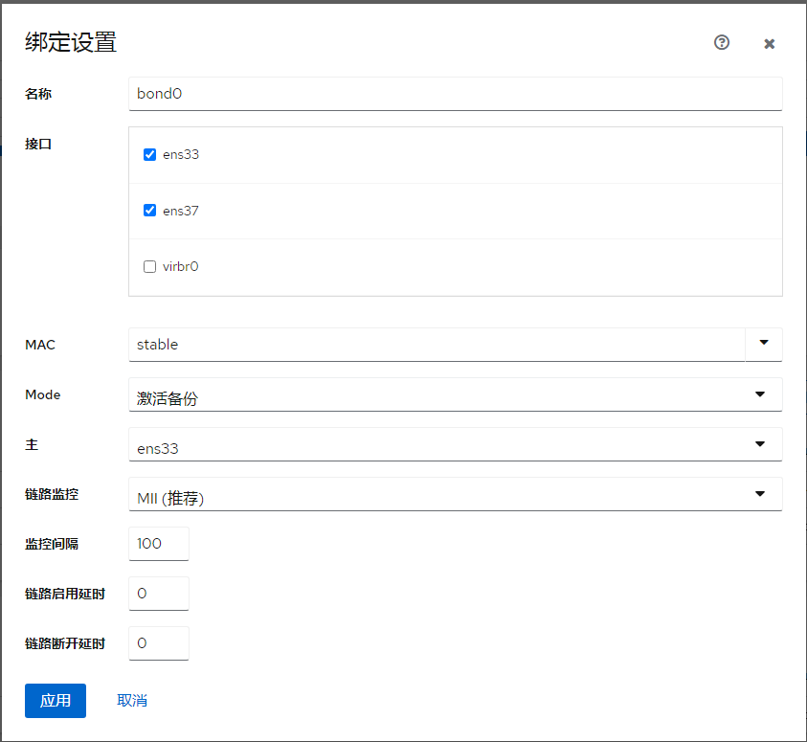807x742 pixels.
Task: Click the ens33 interface label
Action: pos(181,154)
